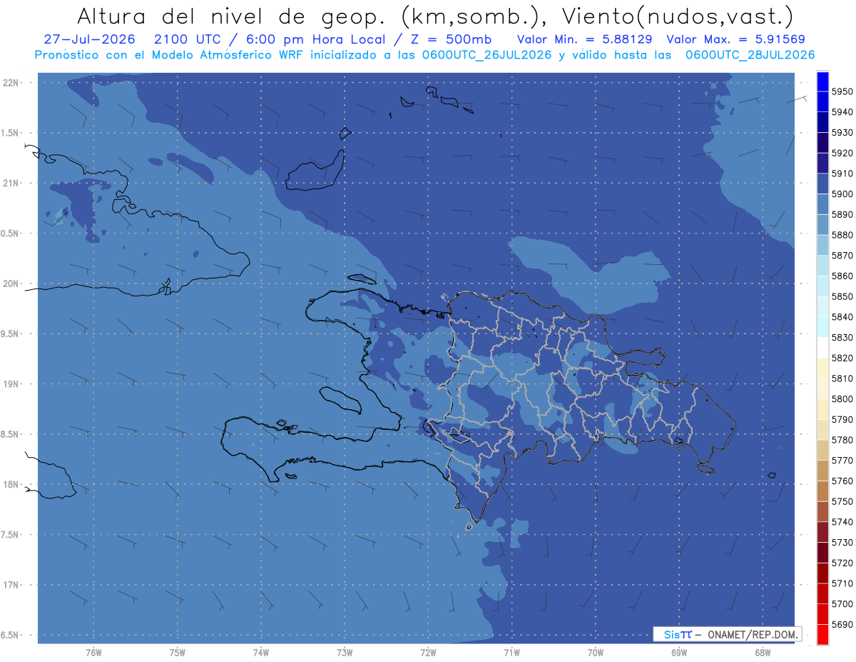Image resolution: width=856 pixels, height=662 pixels.
Task: Click the bright blue swatch above 5950
Action: (x=822, y=81)
